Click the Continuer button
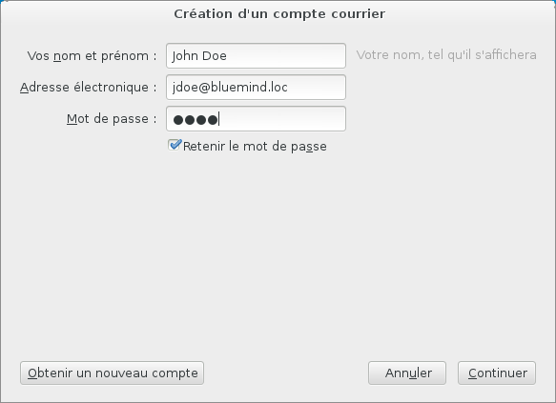556x403 pixels. pyautogui.click(x=497, y=373)
